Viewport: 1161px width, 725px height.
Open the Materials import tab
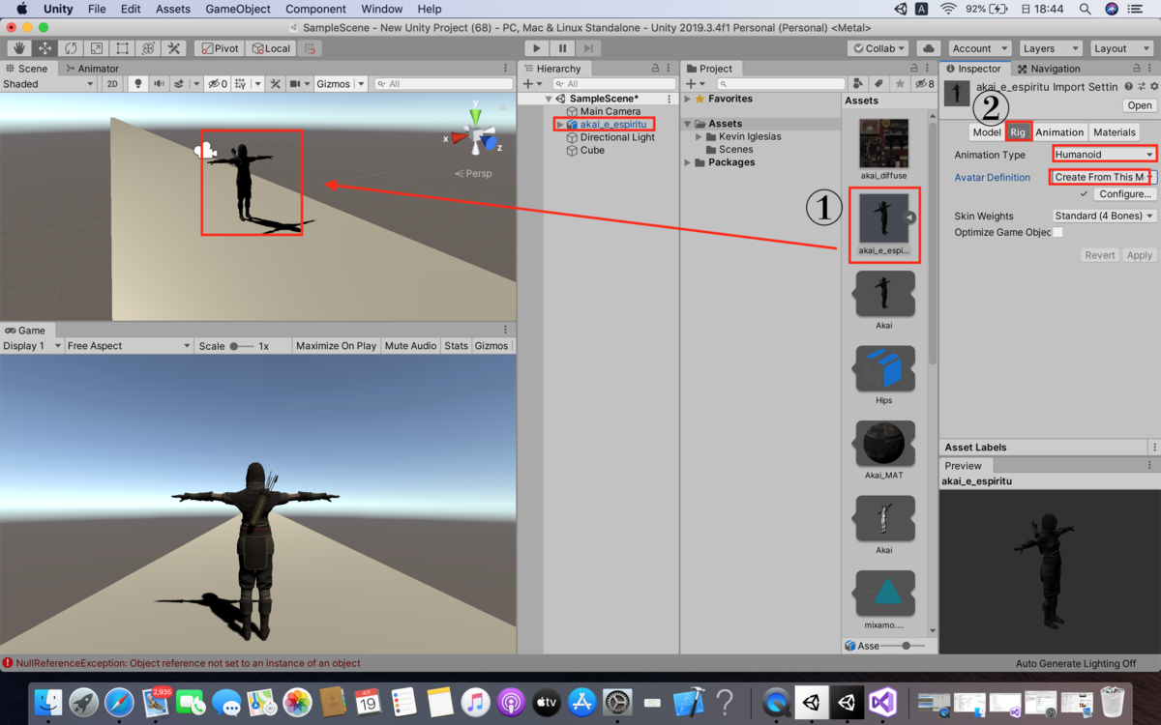[1114, 132]
